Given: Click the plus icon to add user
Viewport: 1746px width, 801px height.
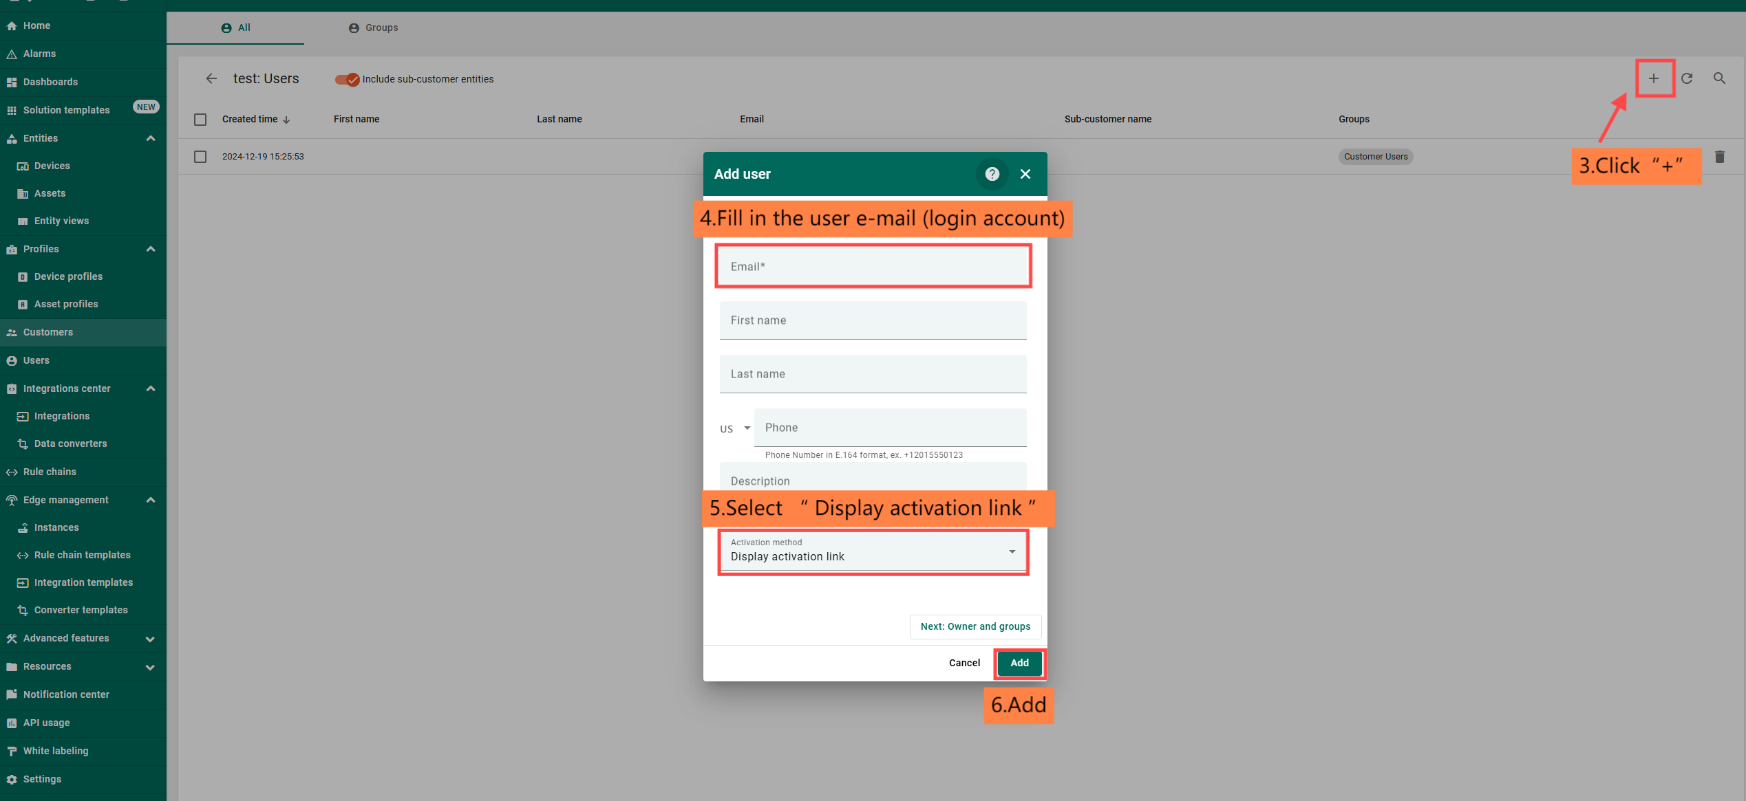Looking at the screenshot, I should pos(1653,78).
